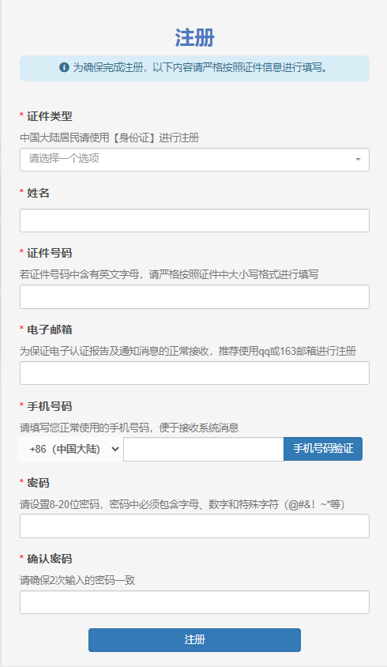The width and height of the screenshot is (387, 667).
Task: Click the 证件号码 field label
Action: click(x=49, y=253)
